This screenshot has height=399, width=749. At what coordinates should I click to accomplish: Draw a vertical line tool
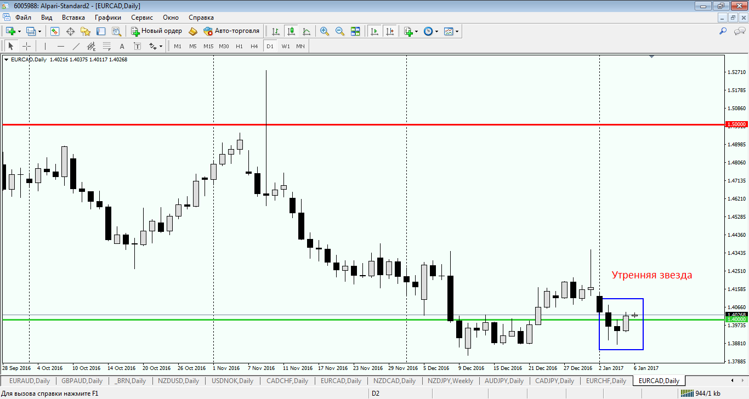(x=45, y=46)
